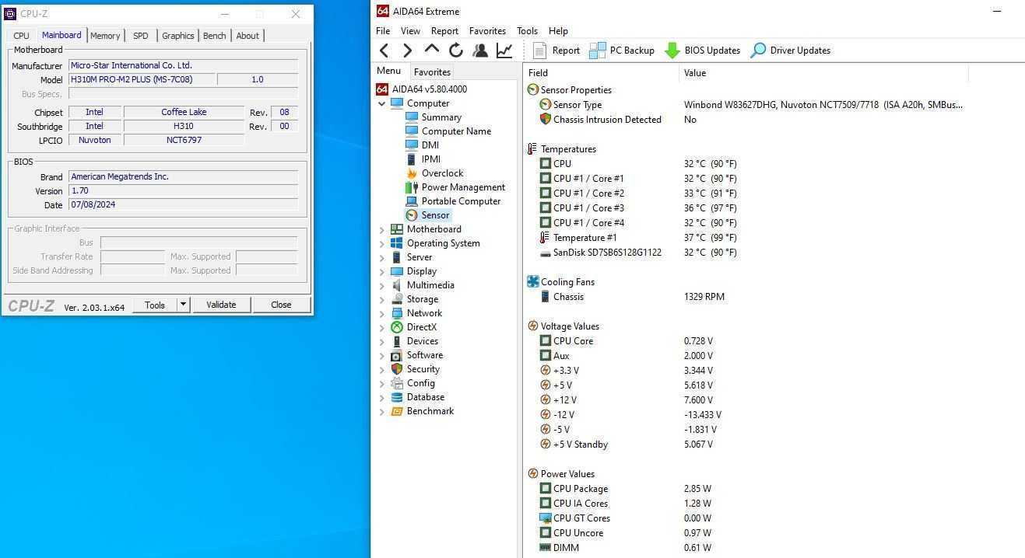Click the Tools button in CPU-Z

(155, 305)
